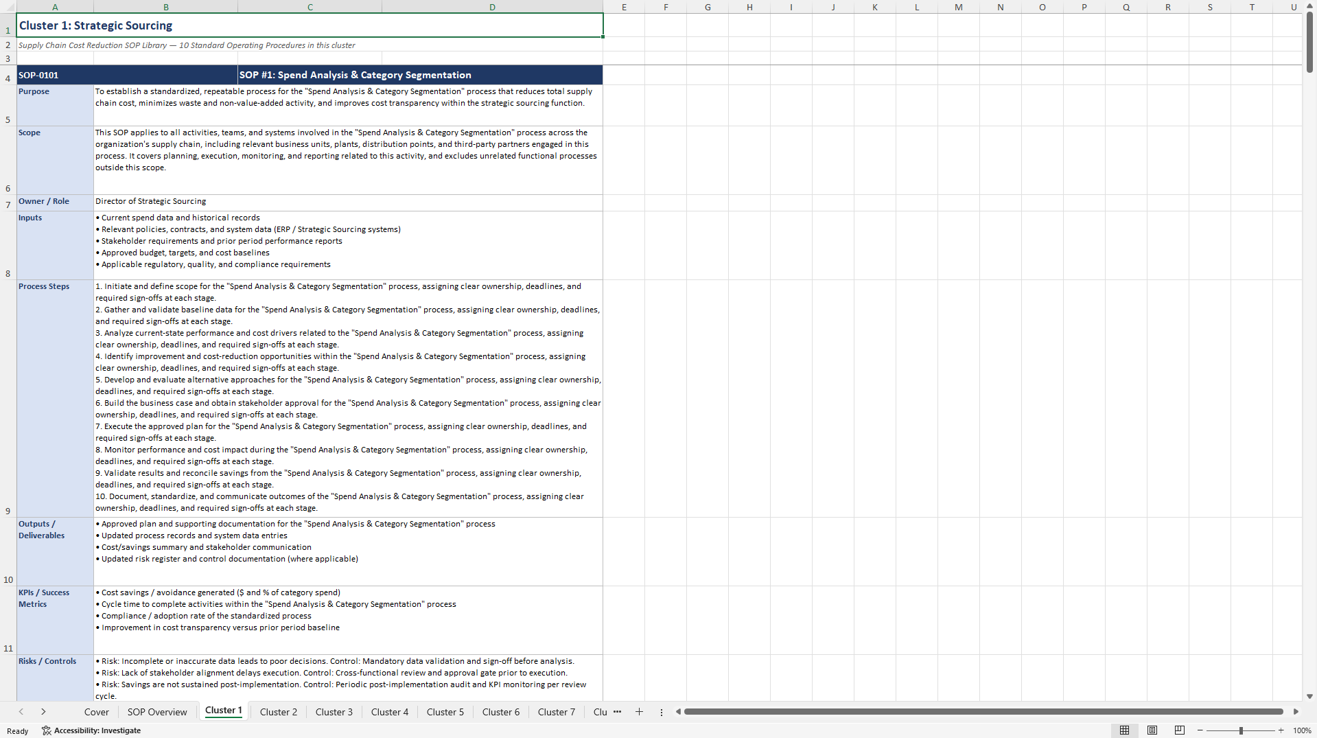Click the zoom slider handle
The width and height of the screenshot is (1317, 738).
pos(1241,730)
